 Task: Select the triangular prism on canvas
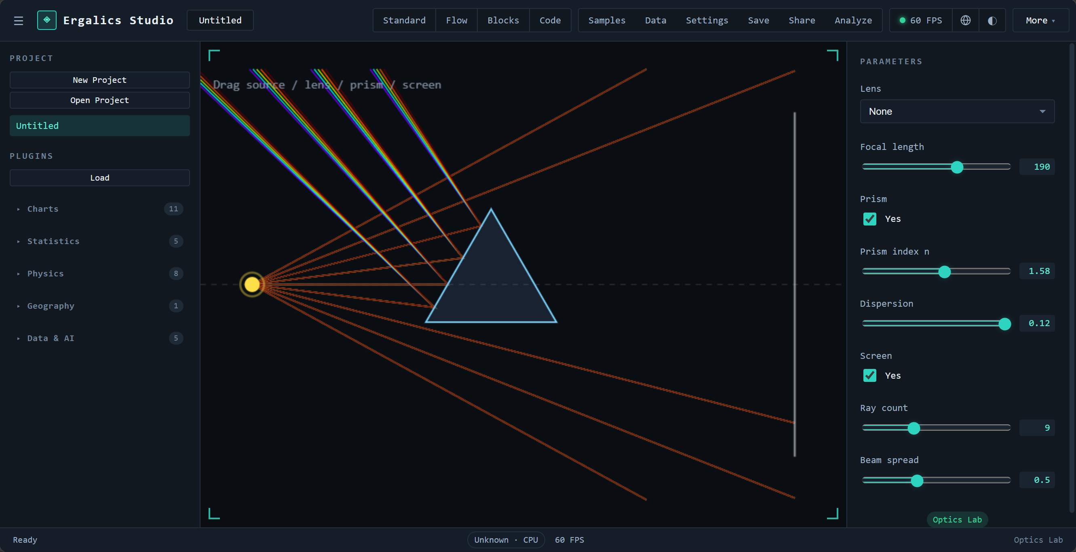pos(491,278)
